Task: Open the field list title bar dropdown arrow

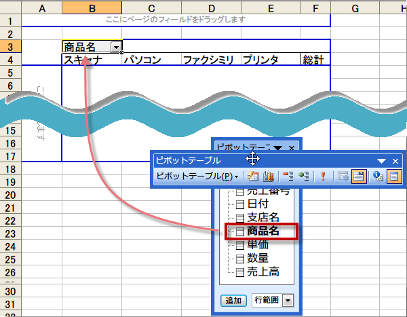Action: (x=277, y=148)
